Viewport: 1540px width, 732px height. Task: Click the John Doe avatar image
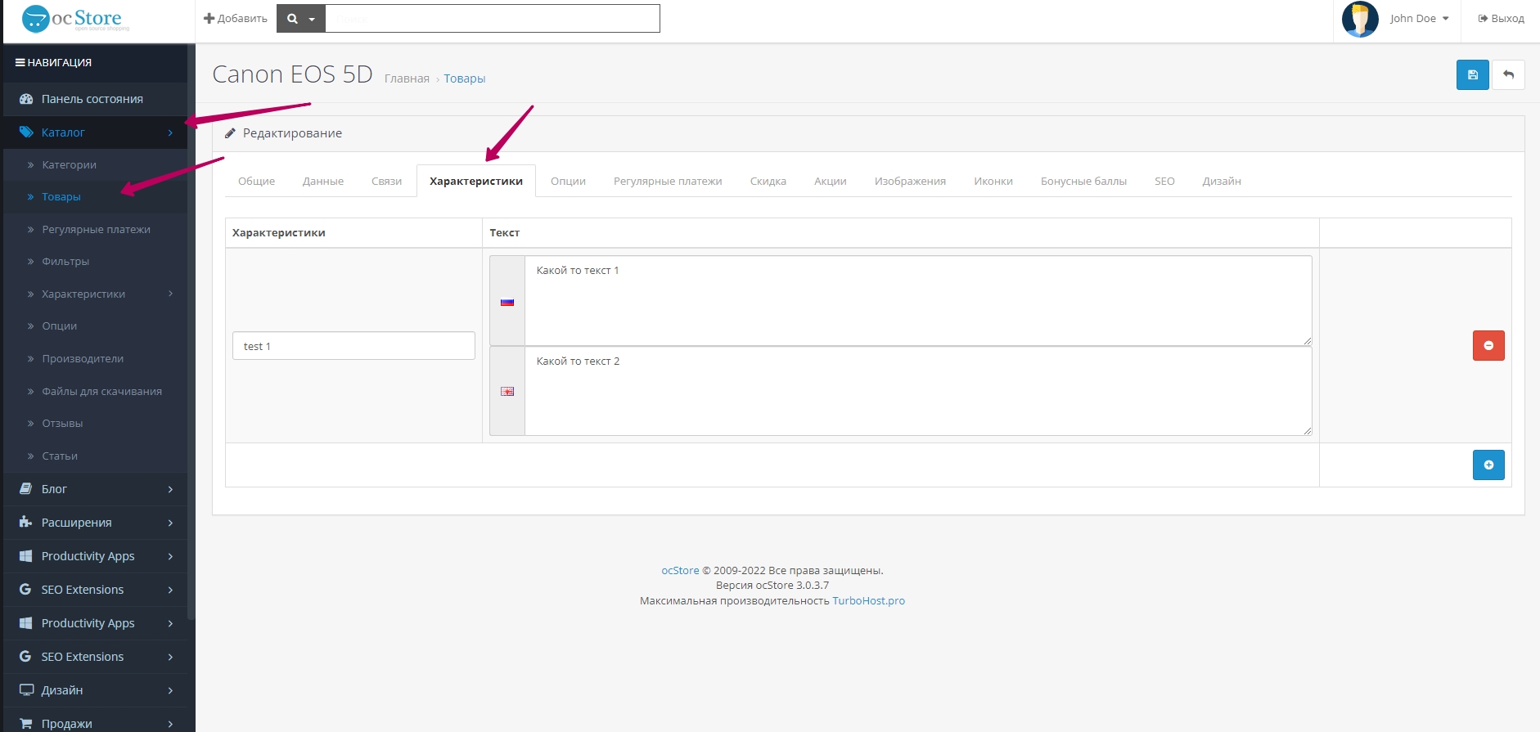click(x=1360, y=19)
